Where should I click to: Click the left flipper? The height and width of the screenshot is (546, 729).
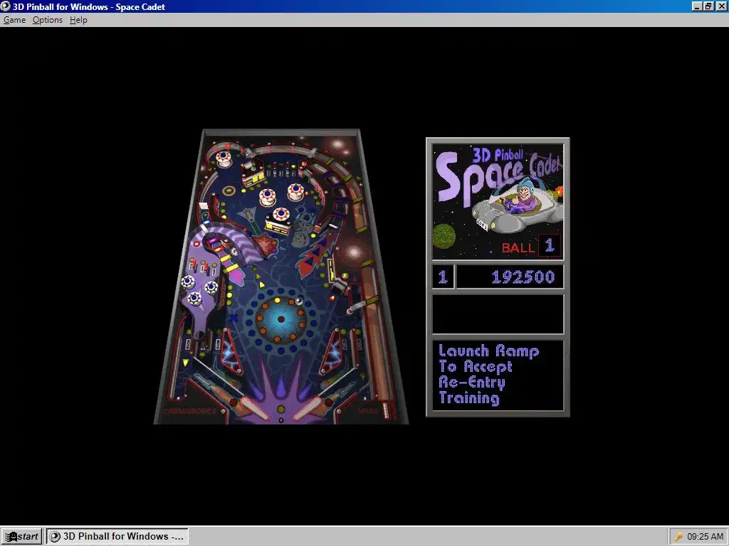pos(254,408)
